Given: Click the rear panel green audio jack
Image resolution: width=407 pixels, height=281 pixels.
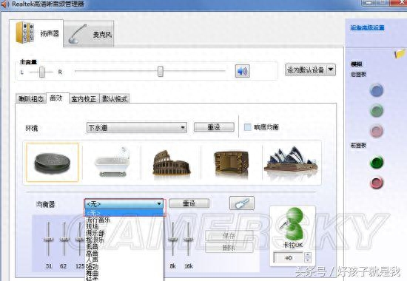Looking at the screenshot, I should (x=377, y=111).
